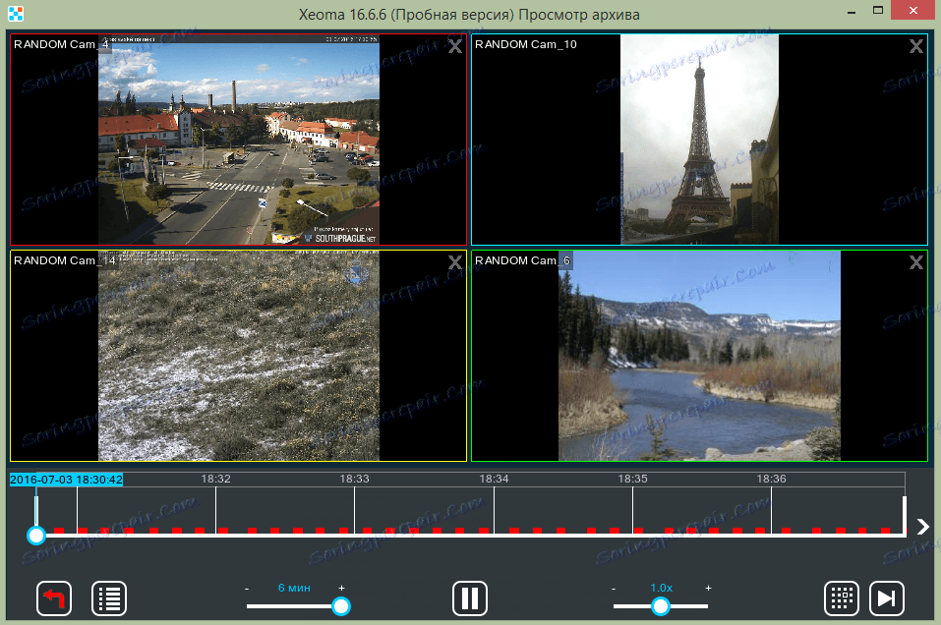The width and height of the screenshot is (941, 625).
Task: Click the Xeoma app icon in title bar
Action: (x=15, y=14)
